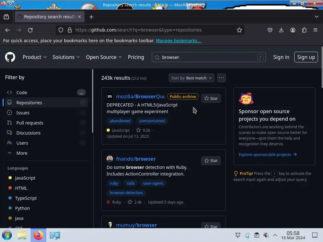Click the GitHub search input field
This screenshot has height=242, width=323.
pos(208,57)
